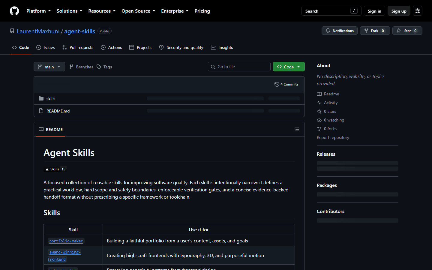This screenshot has width=432, height=270.
Task: Select the README tab header
Action: click(51, 130)
